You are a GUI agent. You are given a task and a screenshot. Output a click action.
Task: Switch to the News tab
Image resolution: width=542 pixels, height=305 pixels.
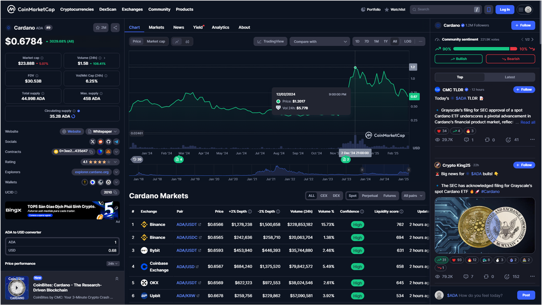(x=178, y=28)
